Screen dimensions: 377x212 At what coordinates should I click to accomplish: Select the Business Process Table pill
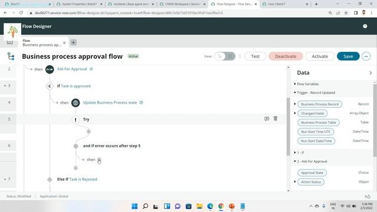click(319, 122)
